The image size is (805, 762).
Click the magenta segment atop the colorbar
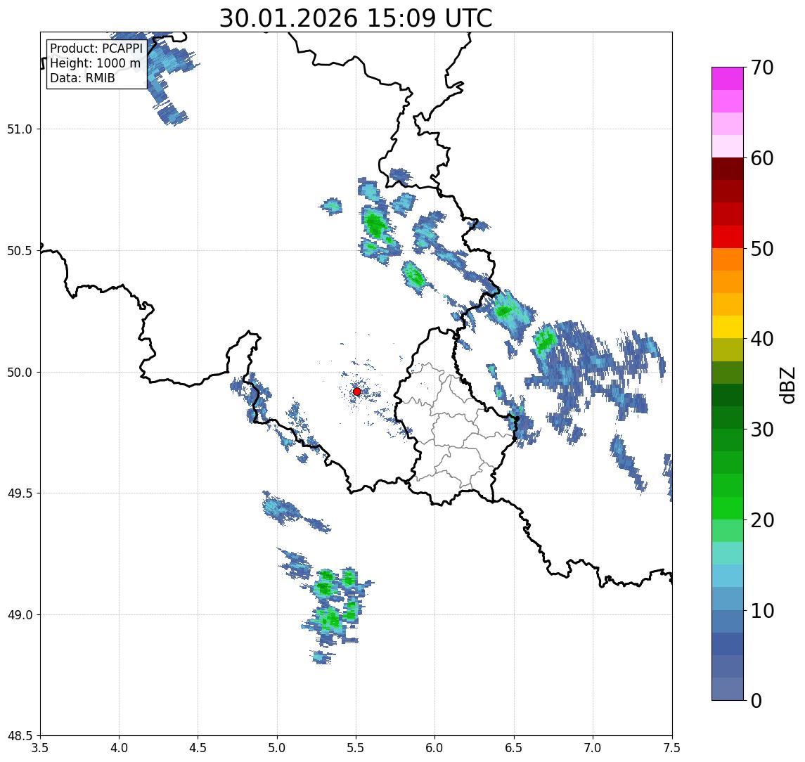click(728, 79)
